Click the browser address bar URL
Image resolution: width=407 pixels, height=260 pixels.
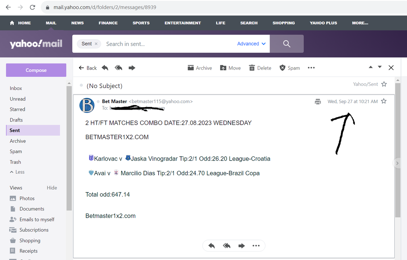pyautogui.click(x=105, y=7)
